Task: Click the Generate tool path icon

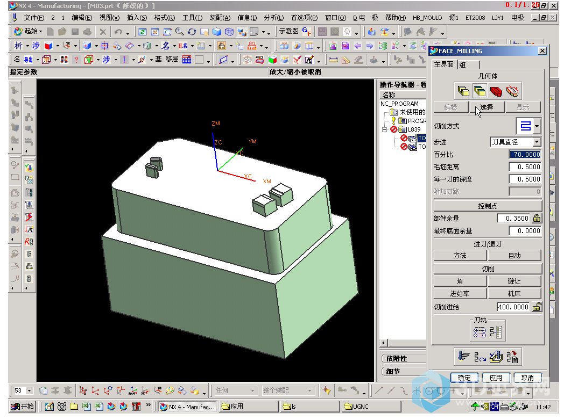Action: [464, 357]
